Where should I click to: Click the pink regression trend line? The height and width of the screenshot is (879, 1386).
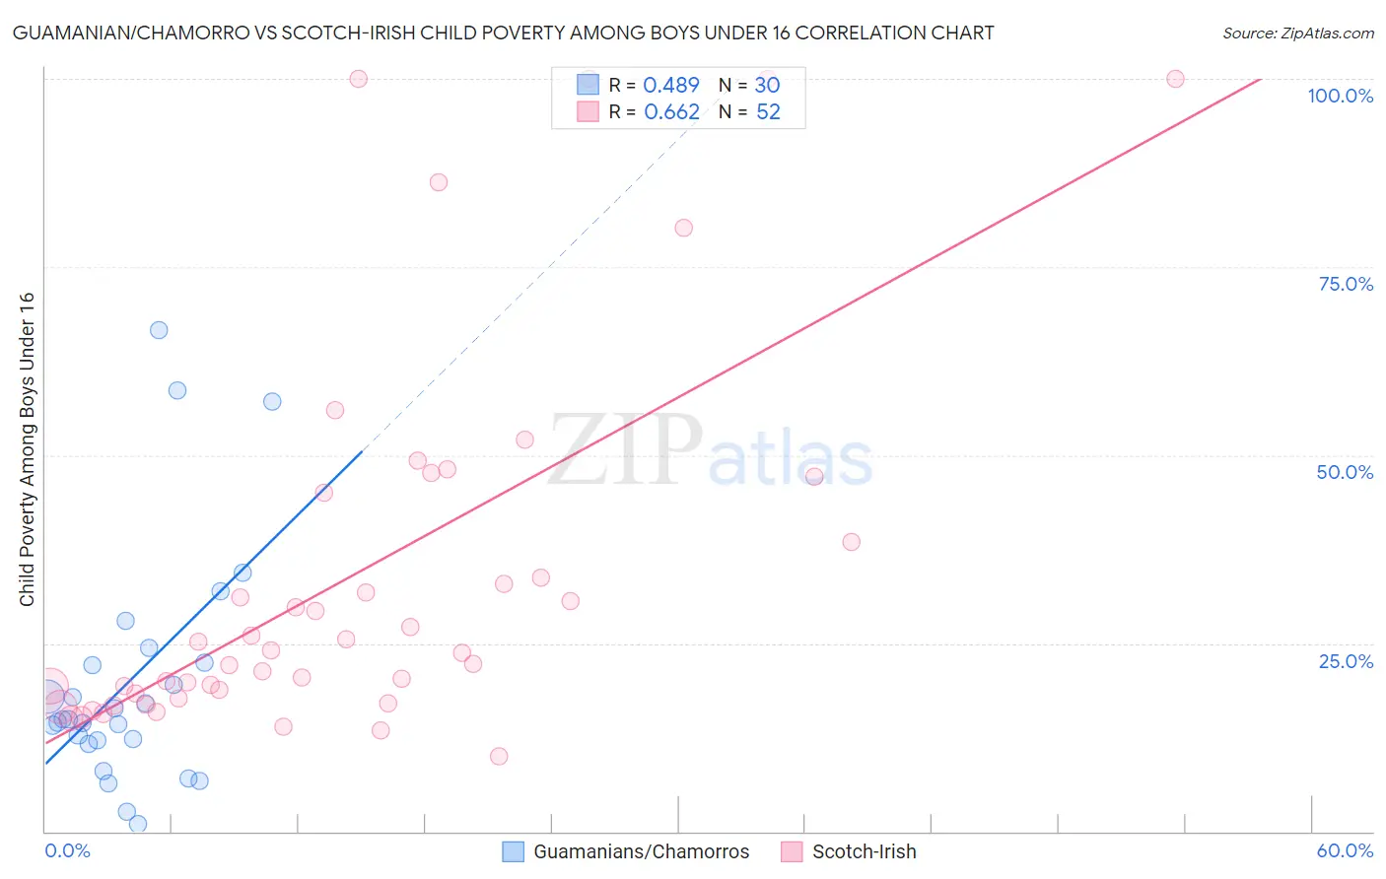tap(653, 410)
